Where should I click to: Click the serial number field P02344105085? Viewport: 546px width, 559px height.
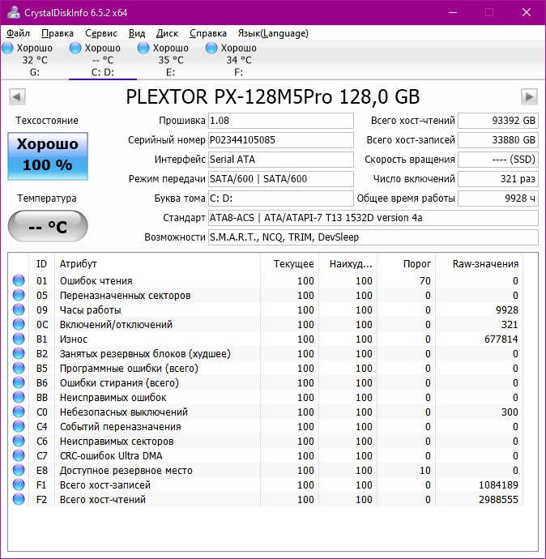(x=281, y=139)
